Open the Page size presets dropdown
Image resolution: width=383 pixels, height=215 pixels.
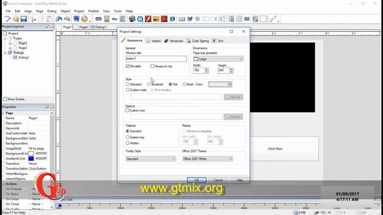pyautogui.click(x=218, y=59)
